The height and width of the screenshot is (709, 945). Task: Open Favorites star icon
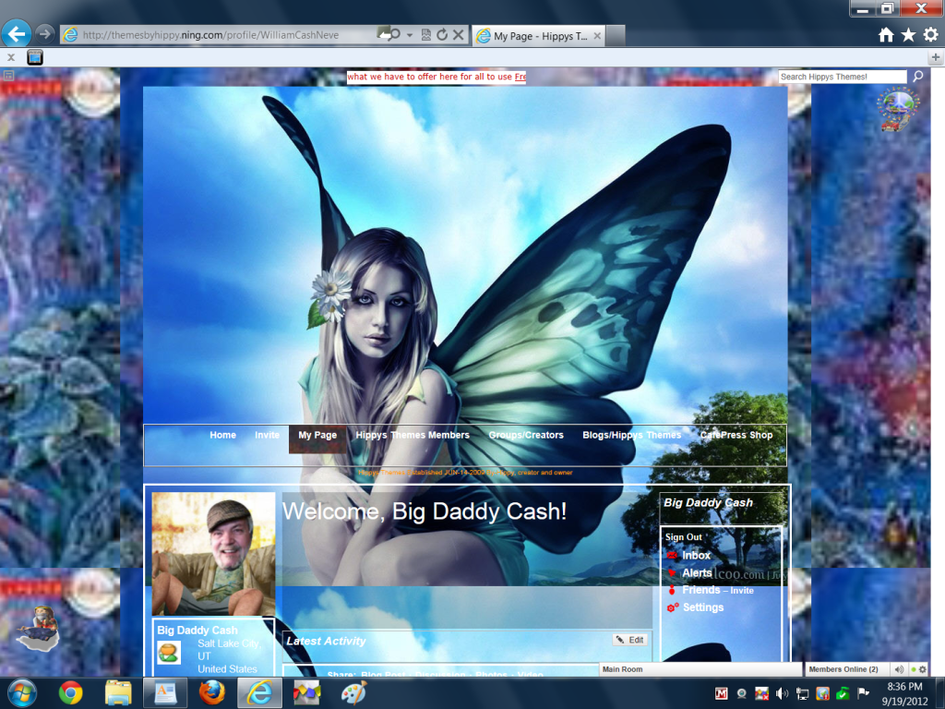click(908, 35)
